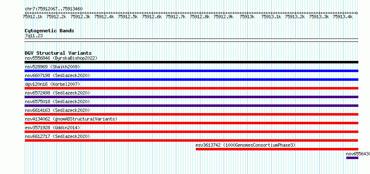Click the esv3613742 (1000GenomesConsortiumPhase3) label
The width and height of the screenshot is (370, 174).
coord(245,145)
